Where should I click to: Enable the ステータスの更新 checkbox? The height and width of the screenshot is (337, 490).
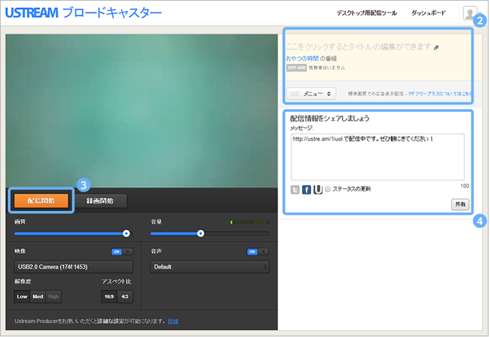328,189
